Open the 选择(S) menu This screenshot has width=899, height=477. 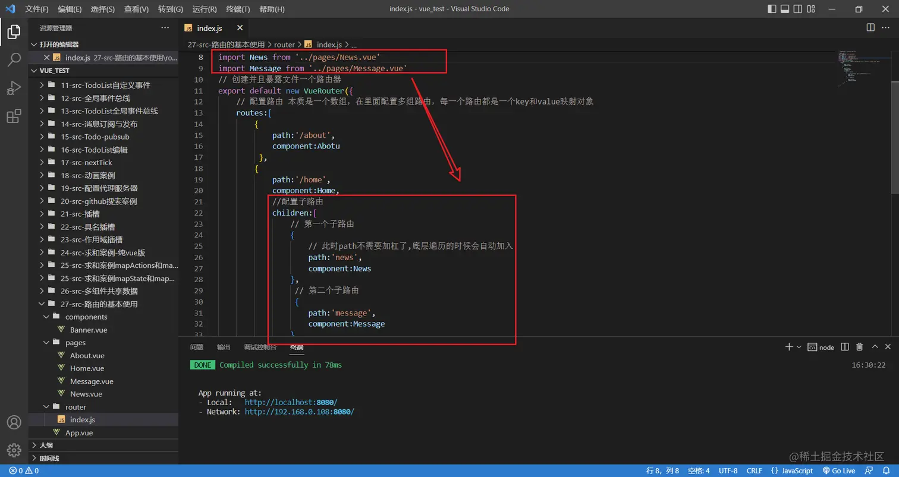click(103, 9)
